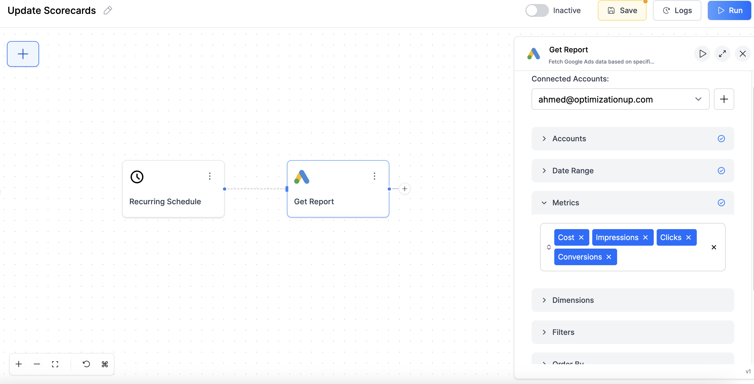Image resolution: width=754 pixels, height=384 pixels.
Task: Expand the Get Report panel to fullscreen
Action: tap(722, 54)
